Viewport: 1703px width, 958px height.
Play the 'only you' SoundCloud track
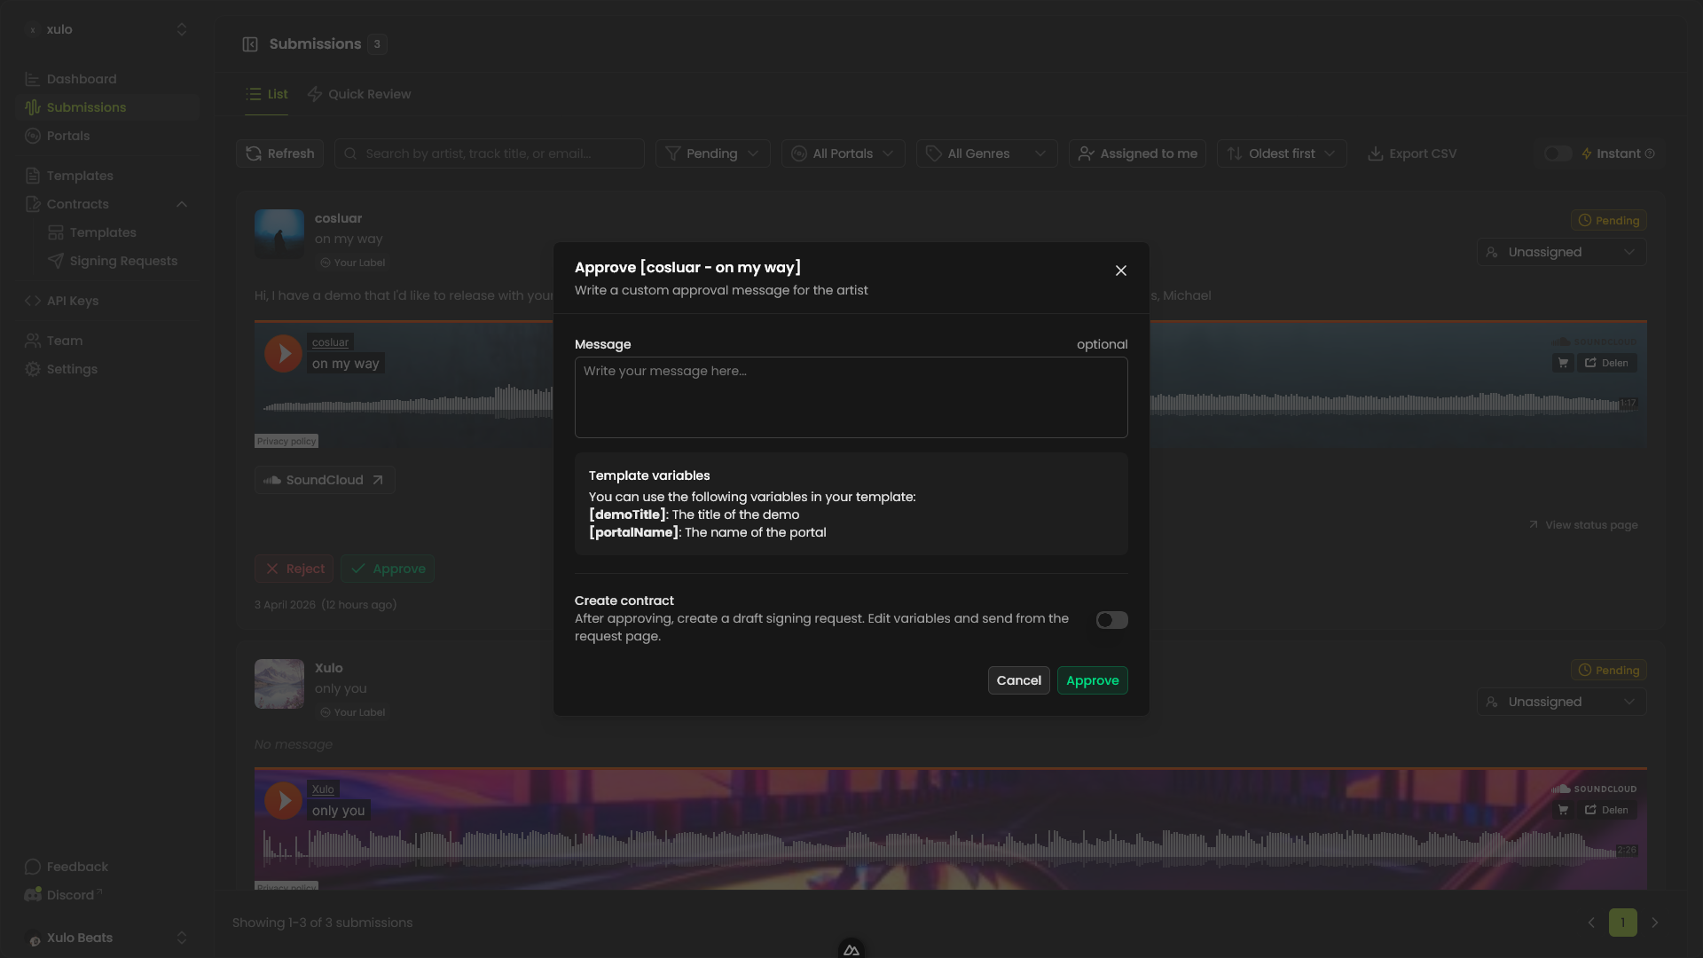coord(283,800)
